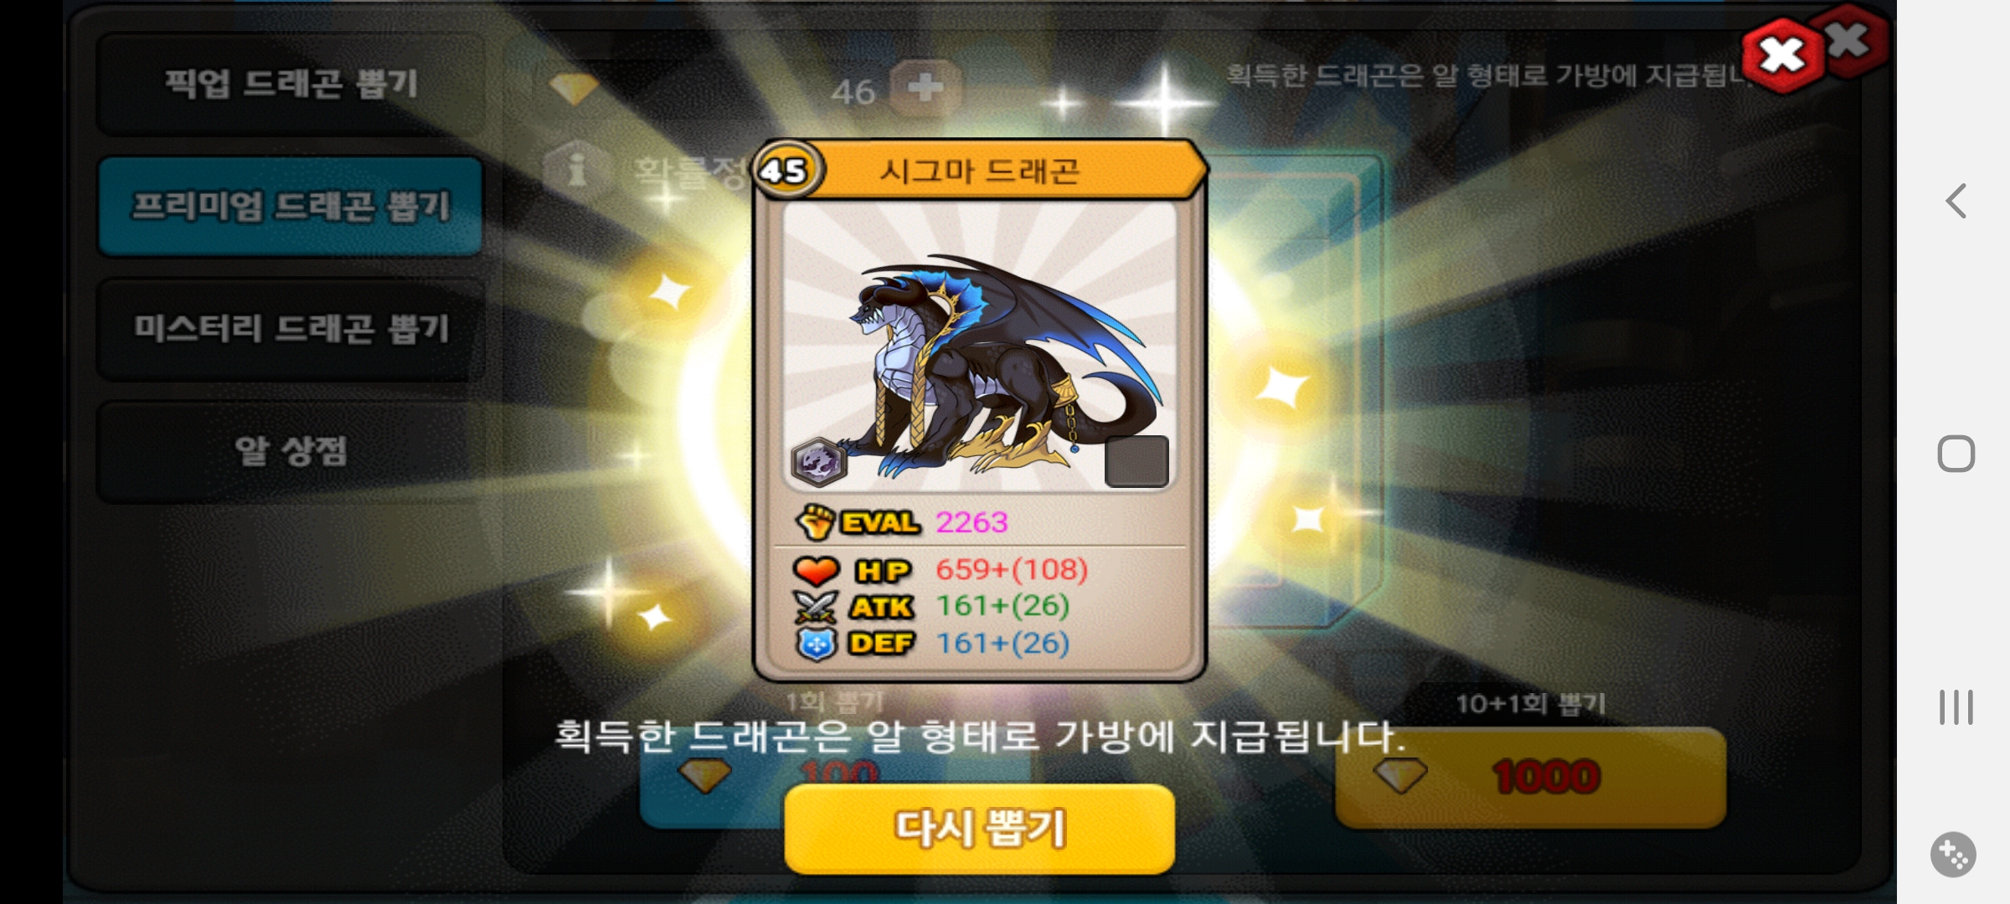Screen dimensions: 2010x904
Task: Open Android recent apps button
Action: (1956, 707)
